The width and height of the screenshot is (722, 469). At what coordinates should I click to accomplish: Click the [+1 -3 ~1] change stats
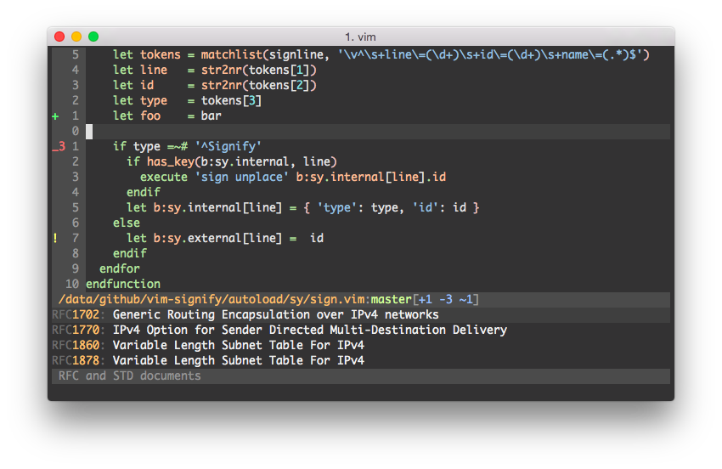pos(446,300)
